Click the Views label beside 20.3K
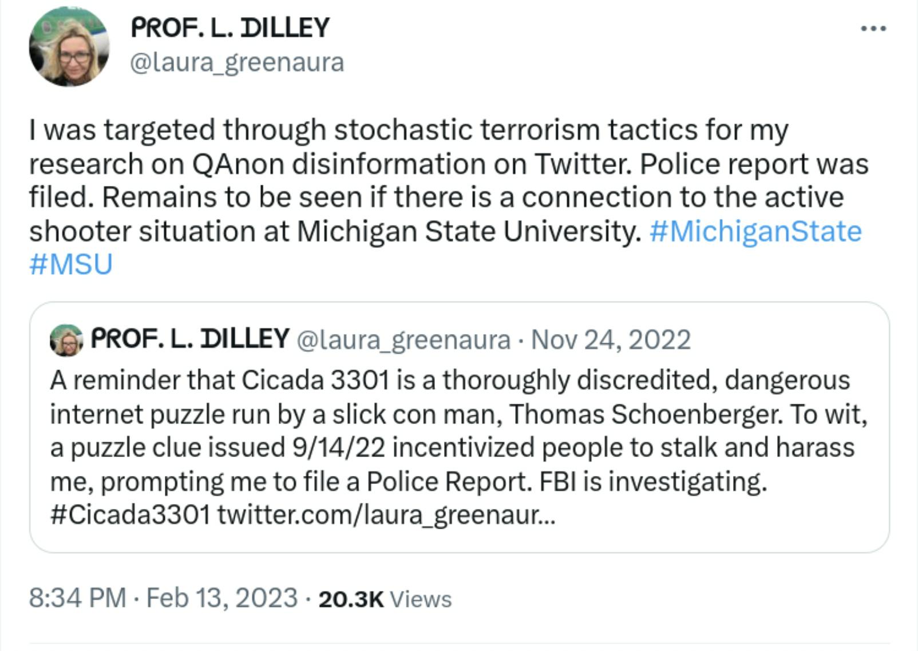 pyautogui.click(x=420, y=599)
